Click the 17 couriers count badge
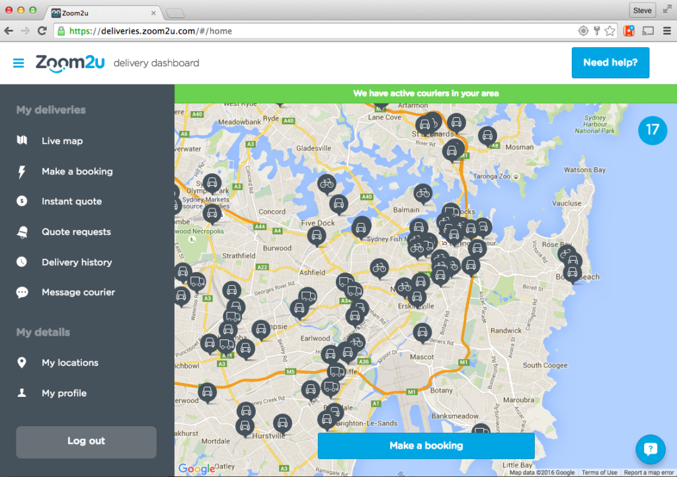The image size is (677, 477). [653, 130]
